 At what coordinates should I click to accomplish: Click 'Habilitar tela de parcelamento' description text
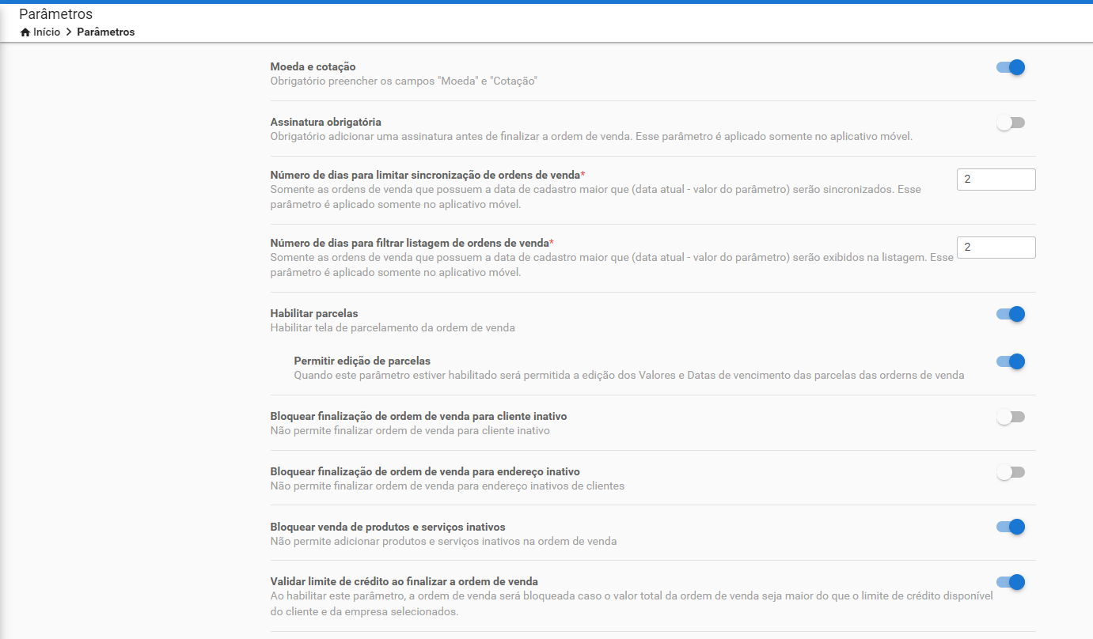pos(393,327)
